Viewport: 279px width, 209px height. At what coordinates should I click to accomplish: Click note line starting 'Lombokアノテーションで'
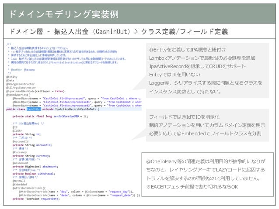pyautogui.click(x=202, y=58)
